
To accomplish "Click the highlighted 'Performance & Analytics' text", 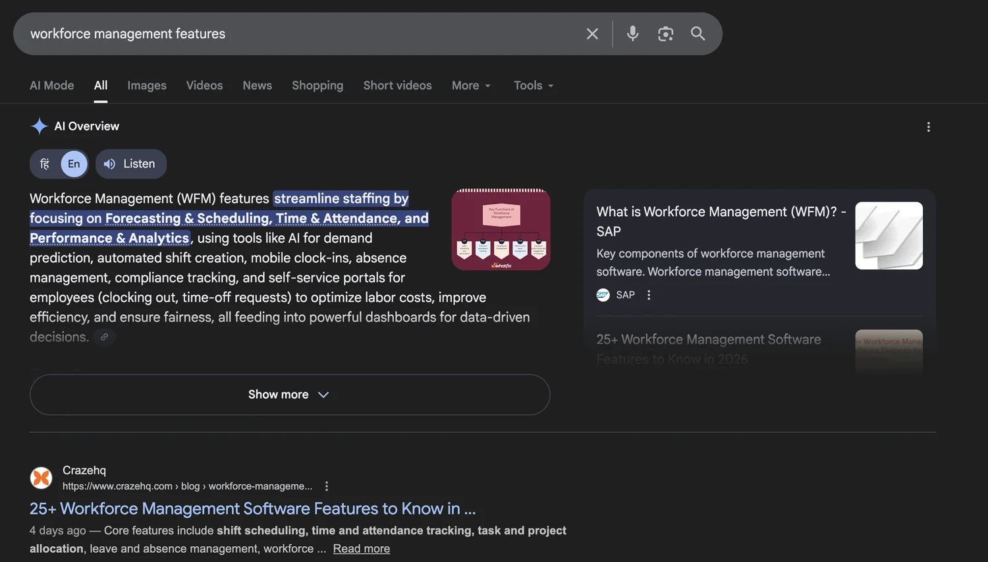I will click(109, 238).
